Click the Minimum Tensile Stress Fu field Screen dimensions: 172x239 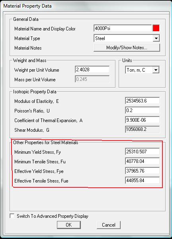[142, 161]
